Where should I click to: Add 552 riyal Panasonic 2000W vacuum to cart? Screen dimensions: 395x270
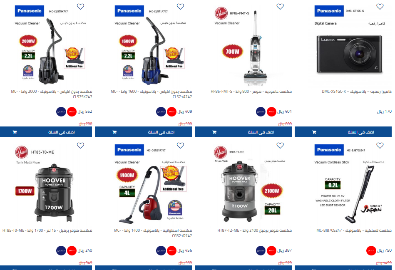[46, 132]
